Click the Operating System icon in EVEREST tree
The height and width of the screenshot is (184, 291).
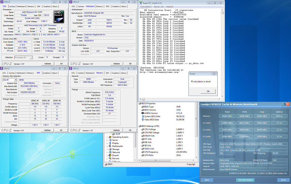[110, 137]
